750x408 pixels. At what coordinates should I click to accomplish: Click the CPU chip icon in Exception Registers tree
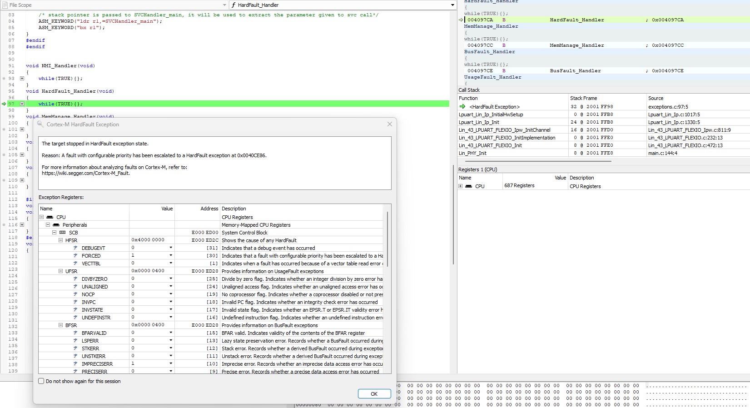50,217
